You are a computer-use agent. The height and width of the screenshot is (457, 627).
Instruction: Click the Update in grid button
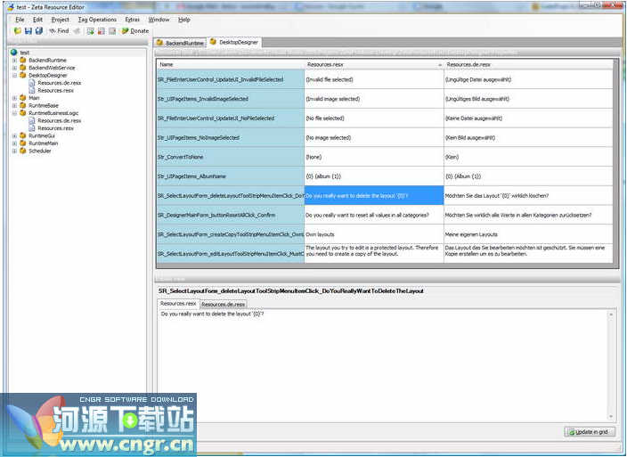590,432
